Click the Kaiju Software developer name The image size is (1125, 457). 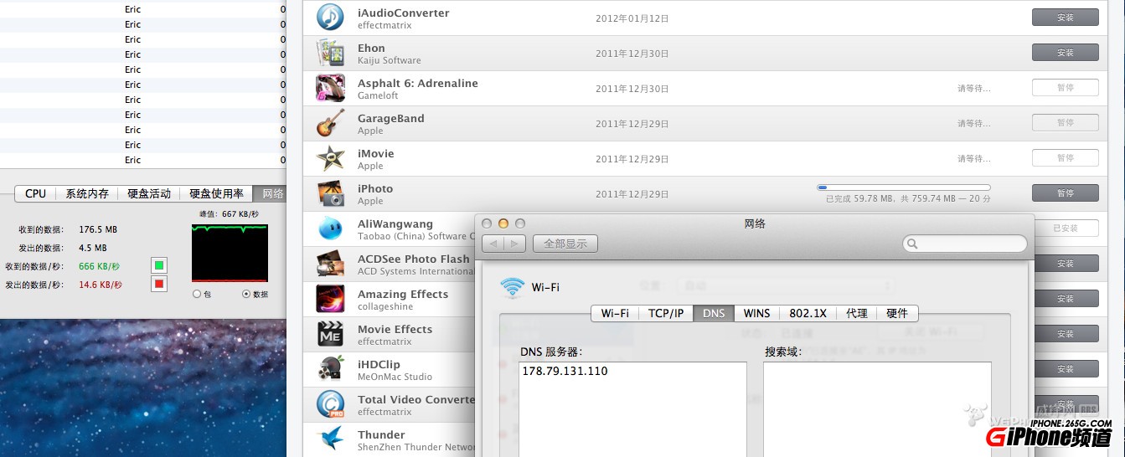point(390,60)
